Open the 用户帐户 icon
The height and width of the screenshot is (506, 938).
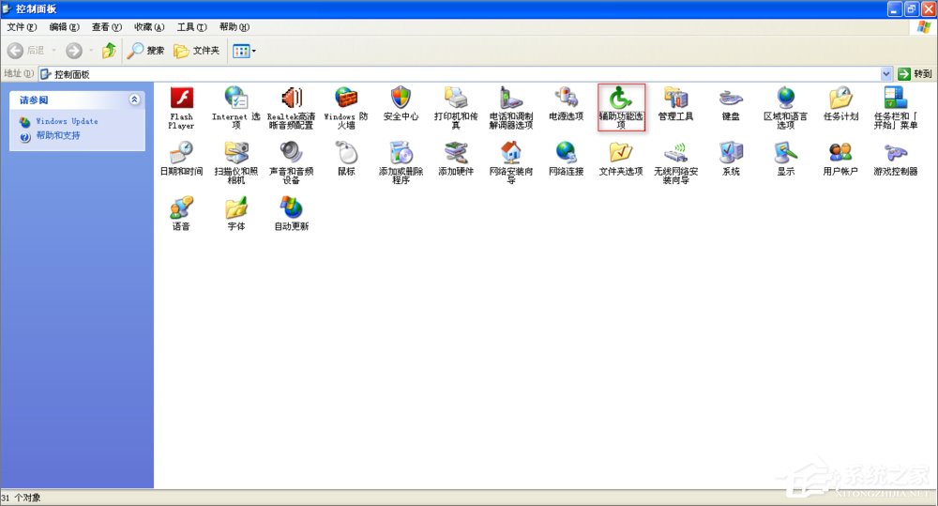[x=840, y=153]
